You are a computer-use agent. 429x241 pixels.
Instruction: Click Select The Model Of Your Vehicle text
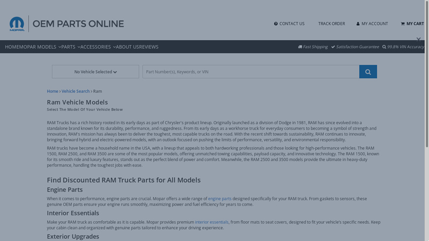coord(85,109)
